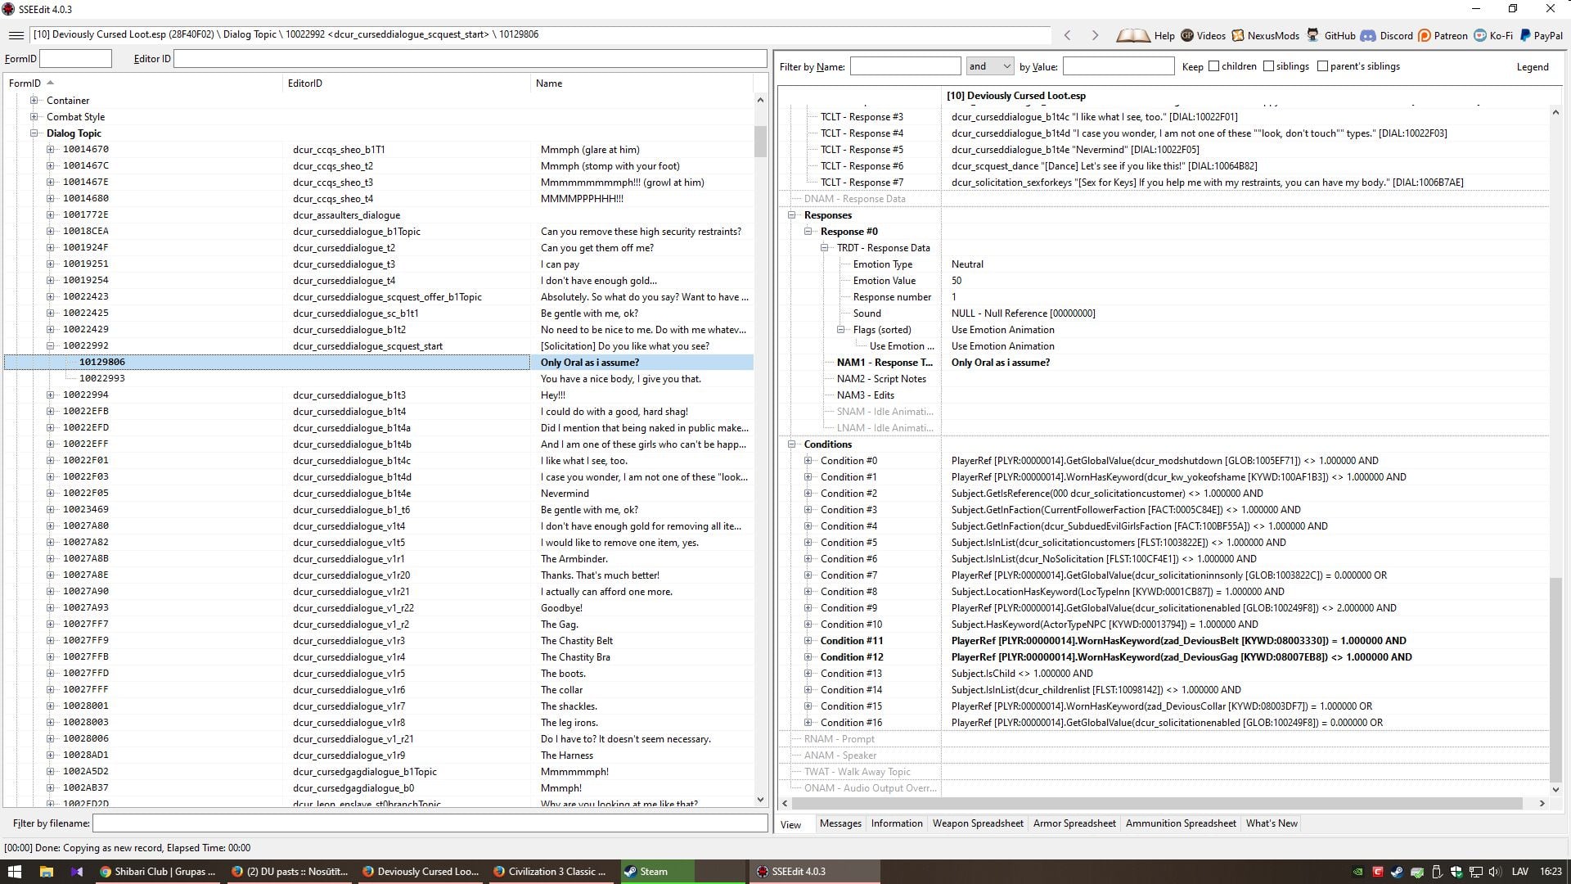
Task: Open the and/or filter dropdown
Action: coord(990,66)
